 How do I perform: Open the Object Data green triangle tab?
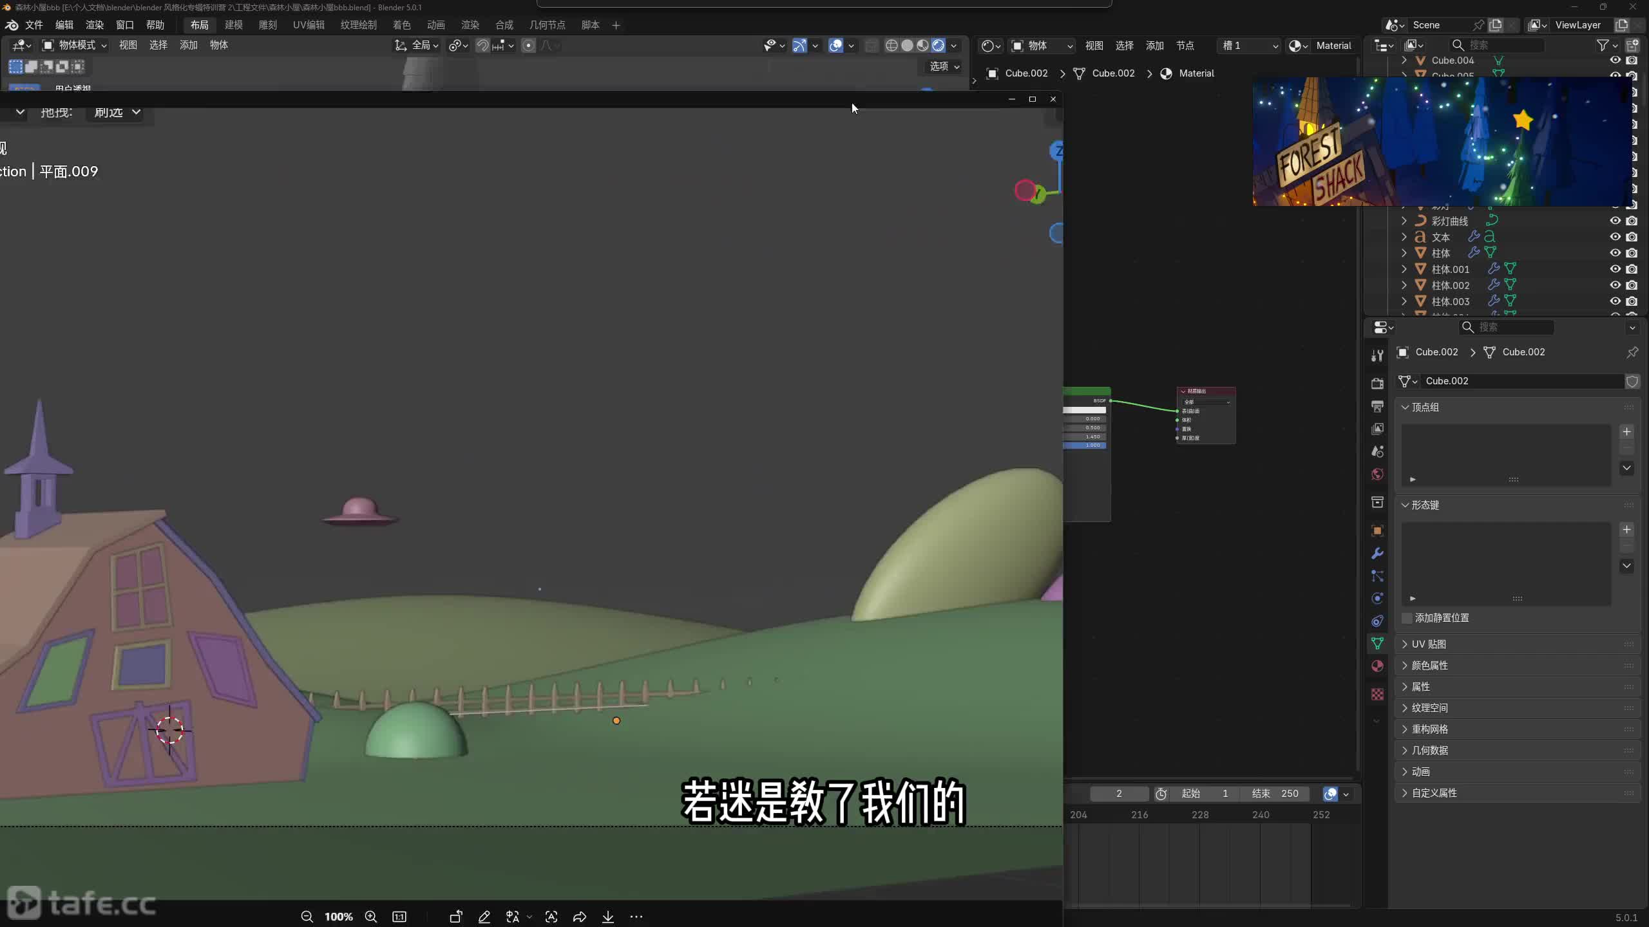[x=1377, y=644]
